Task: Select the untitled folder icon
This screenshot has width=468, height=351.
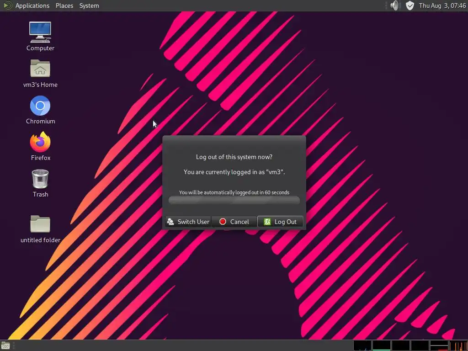Action: [x=40, y=223]
